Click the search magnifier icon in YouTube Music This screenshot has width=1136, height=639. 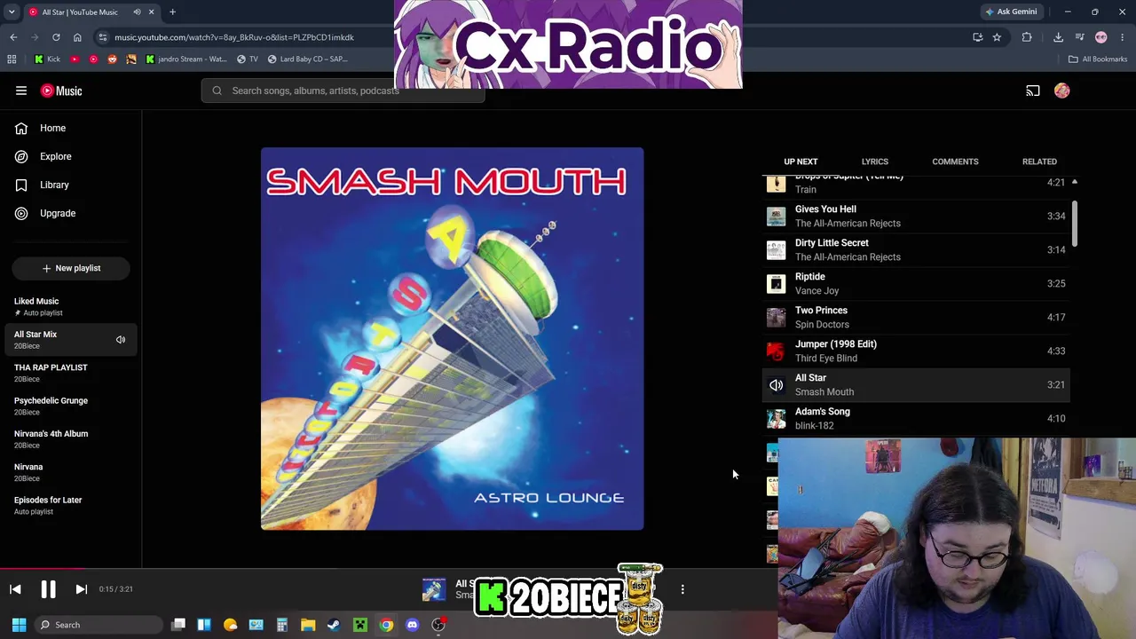pyautogui.click(x=217, y=91)
